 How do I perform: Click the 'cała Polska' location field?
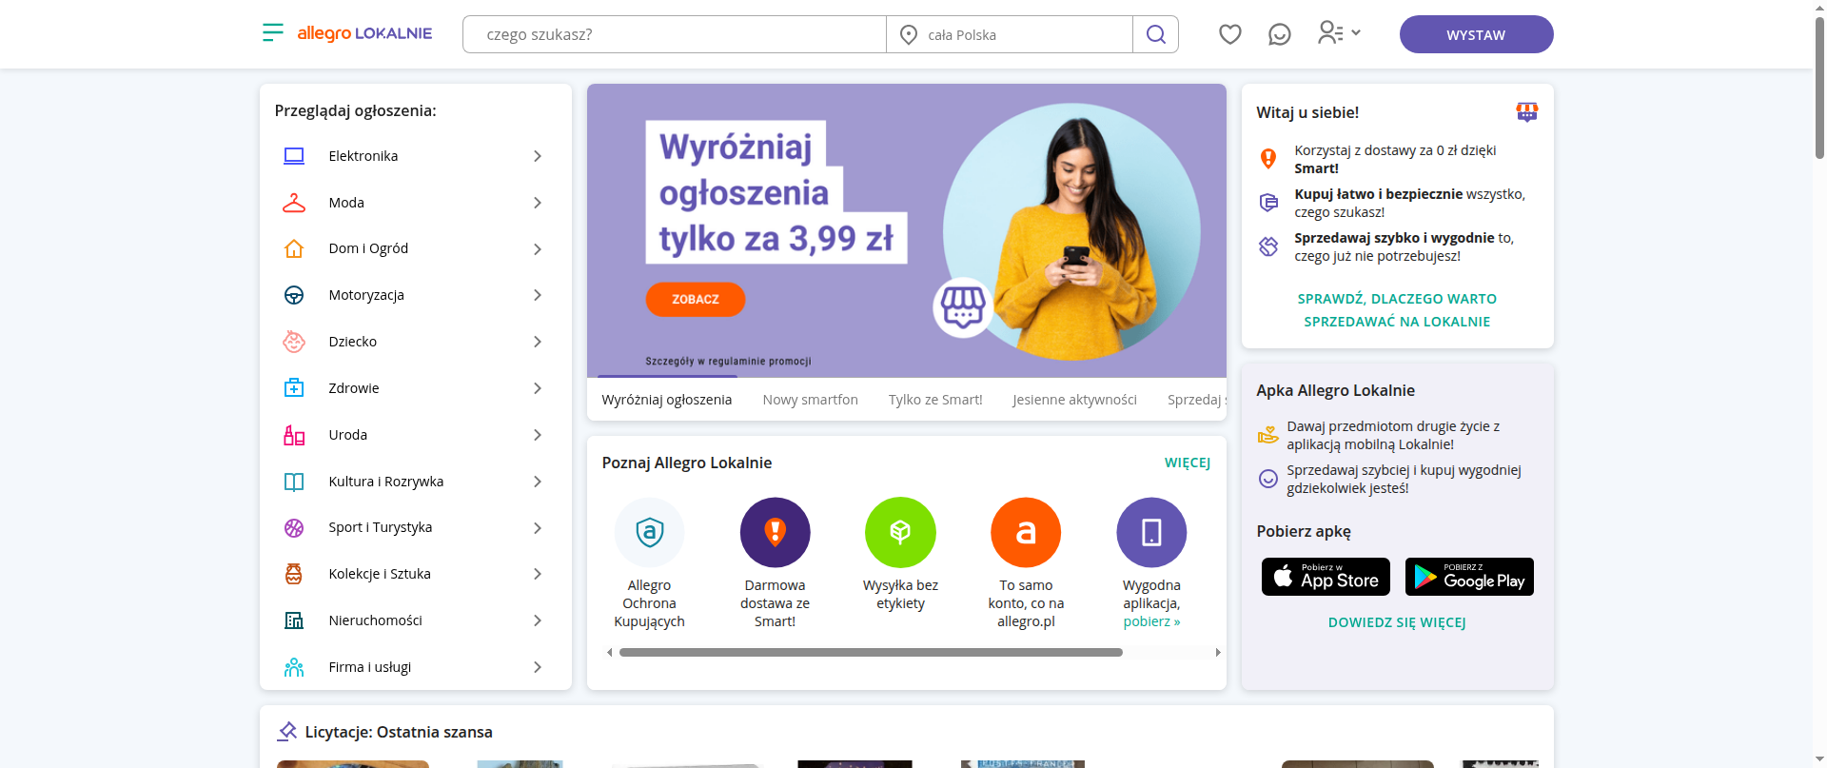1010,34
